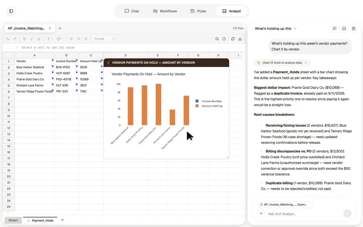Select the Payment_Holds sheet tab
Screen dimensions: 363x227
coord(40,220)
